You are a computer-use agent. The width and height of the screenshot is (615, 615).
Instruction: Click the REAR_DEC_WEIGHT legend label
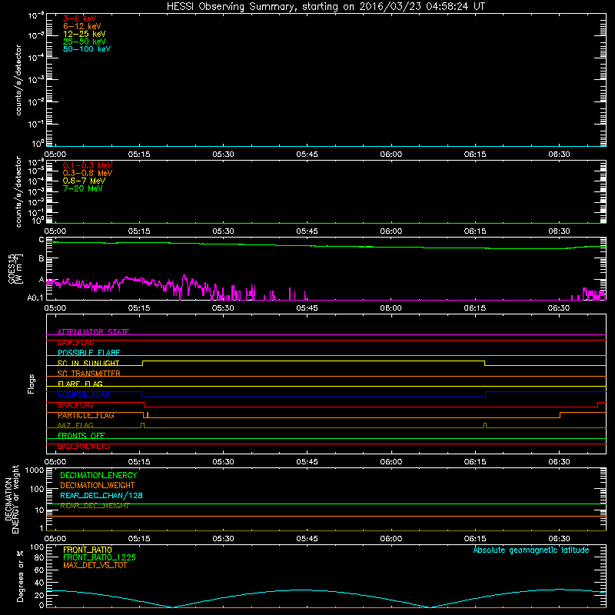tap(95, 506)
